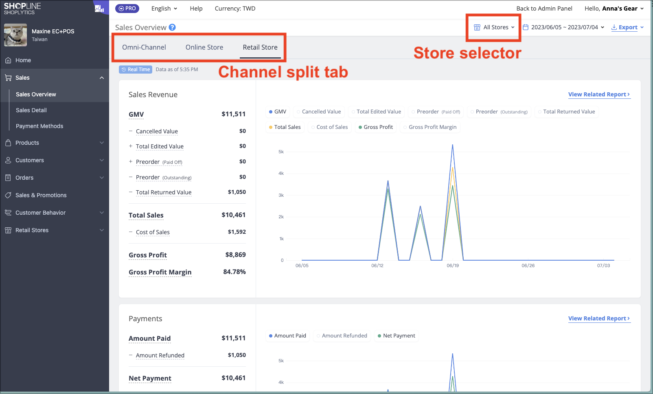This screenshot has width=653, height=394.
Task: Click Back to Admin Panel link
Action: pos(544,9)
